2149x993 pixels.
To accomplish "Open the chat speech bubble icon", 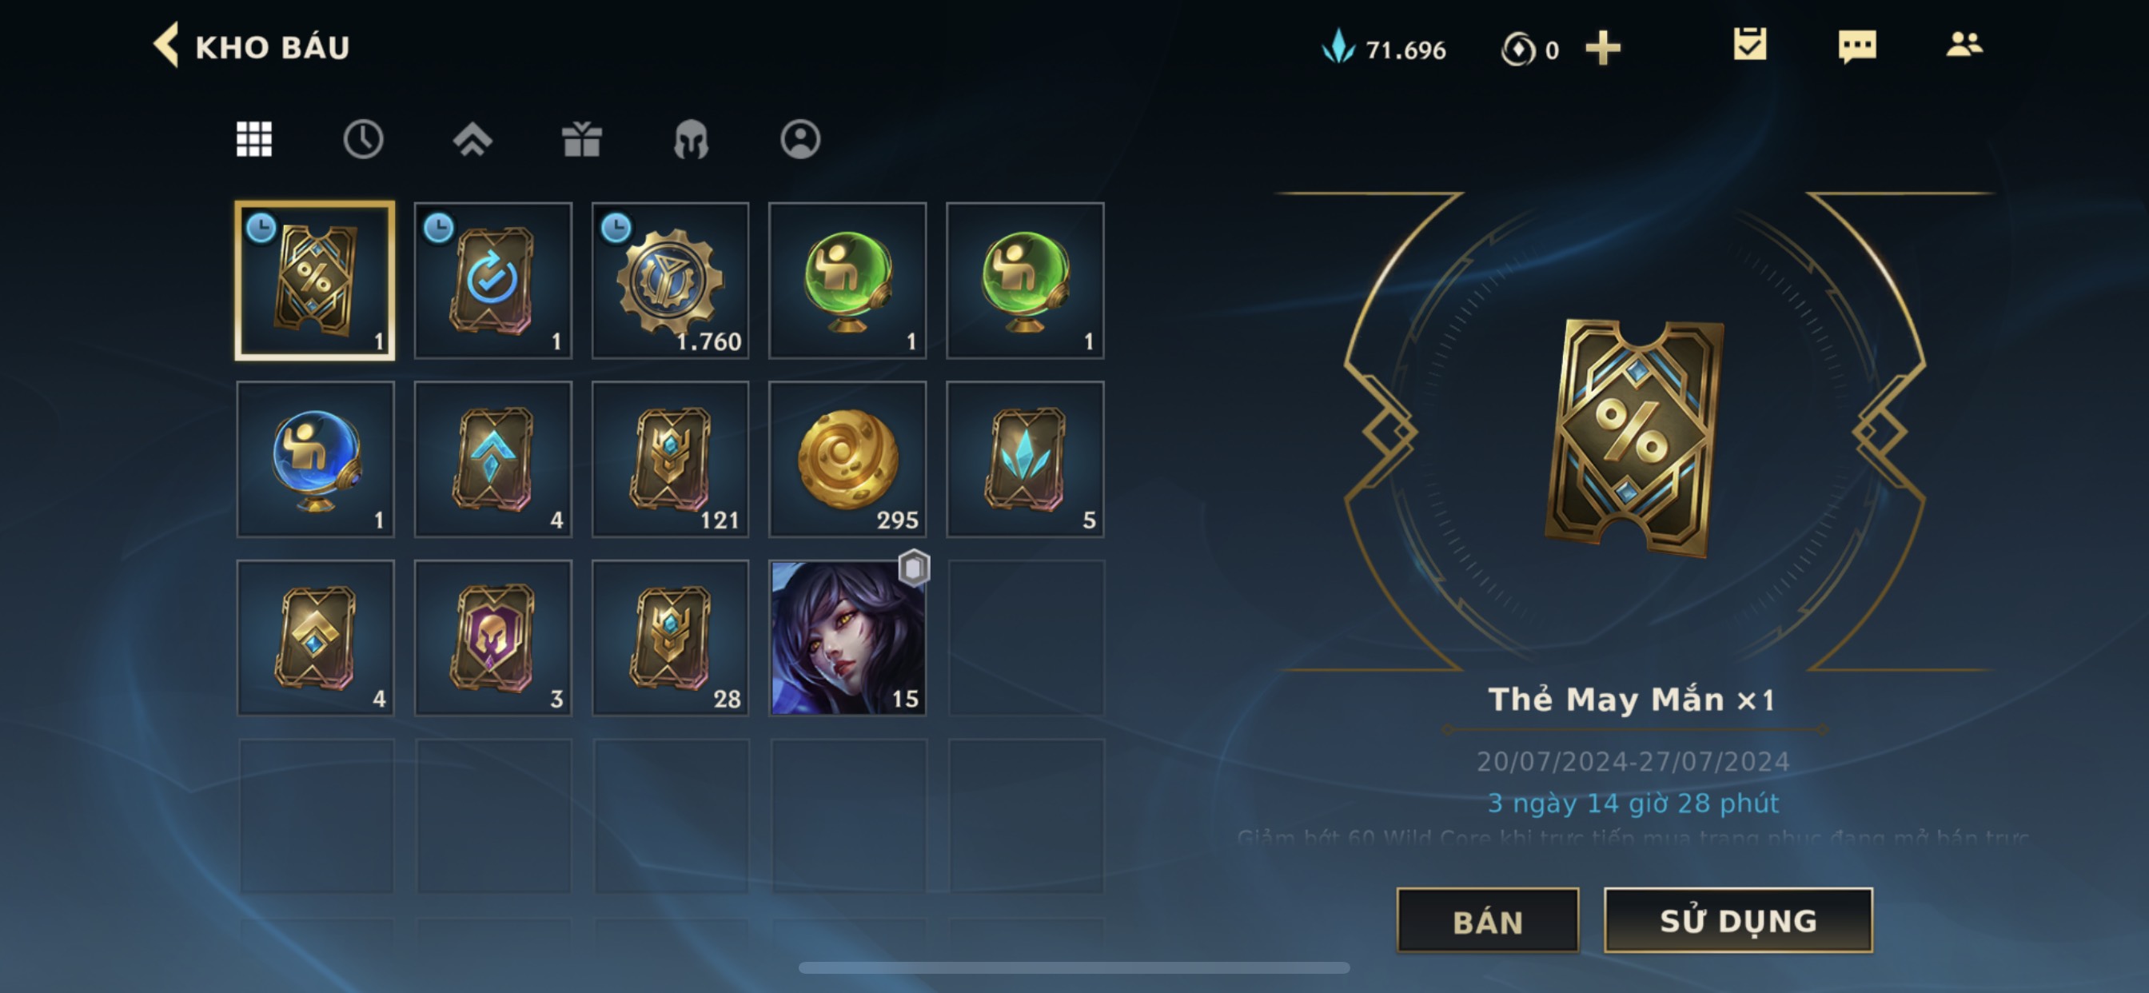I will [x=1856, y=46].
